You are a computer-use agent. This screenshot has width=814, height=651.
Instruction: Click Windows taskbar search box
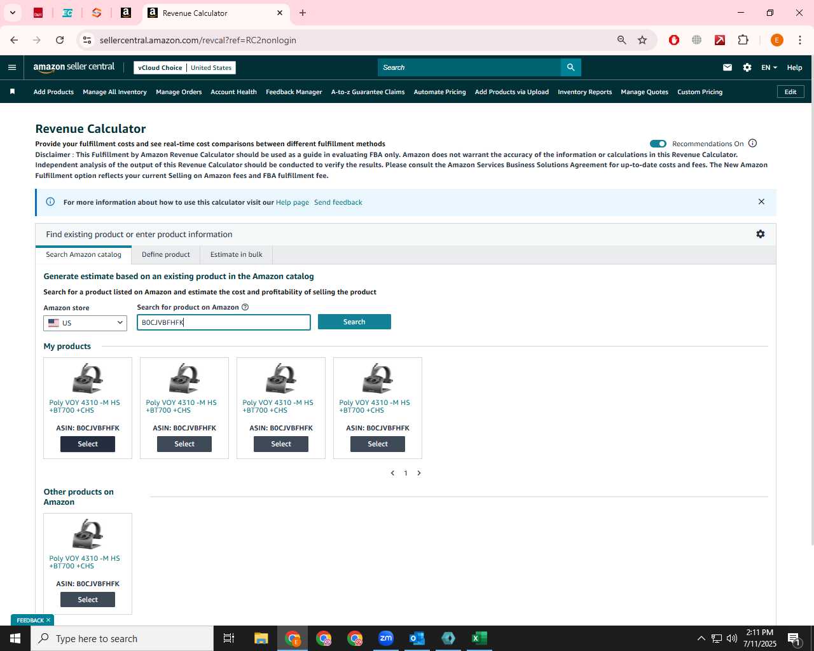(x=122, y=638)
